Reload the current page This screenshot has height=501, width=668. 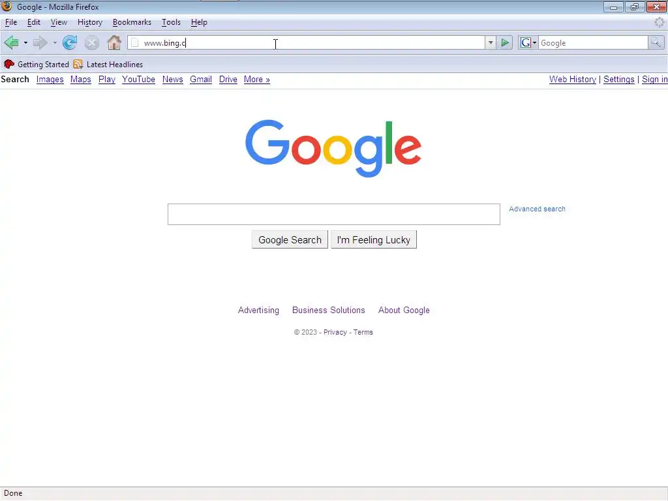click(70, 42)
